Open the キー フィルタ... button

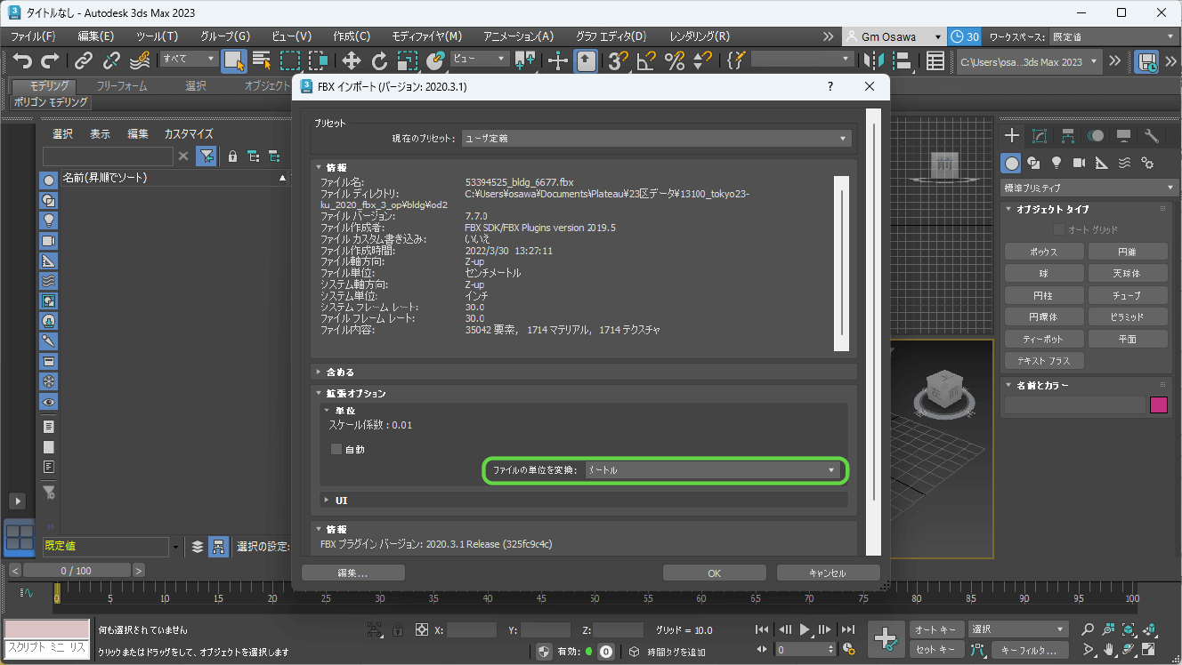tap(1030, 650)
